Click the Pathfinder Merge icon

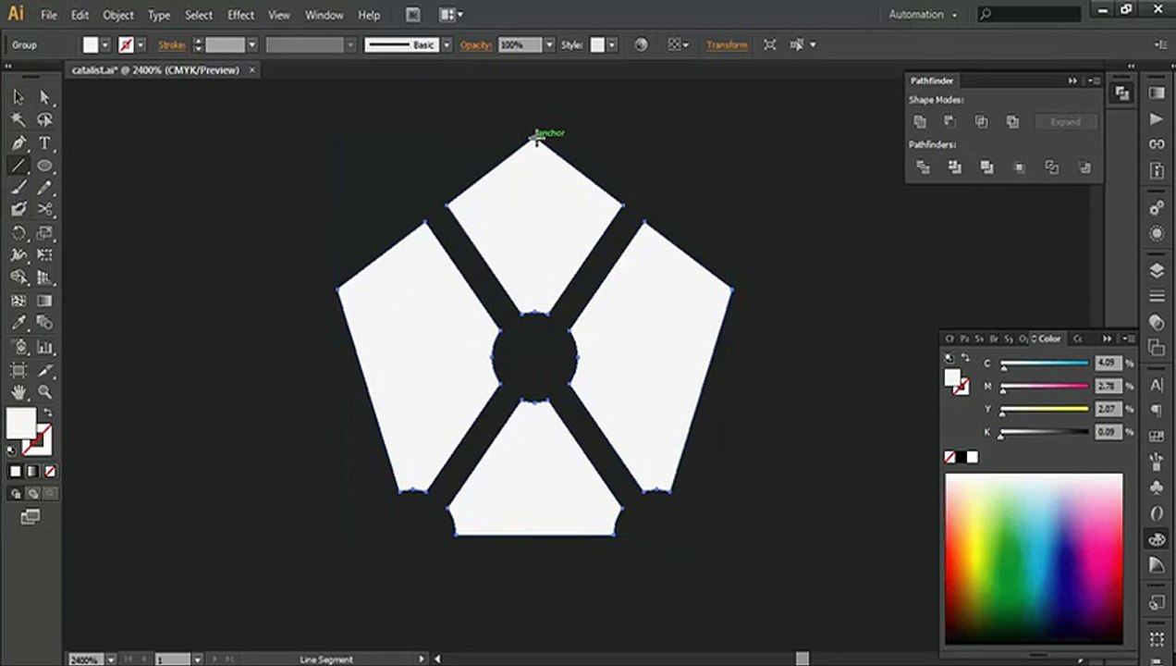pos(987,167)
